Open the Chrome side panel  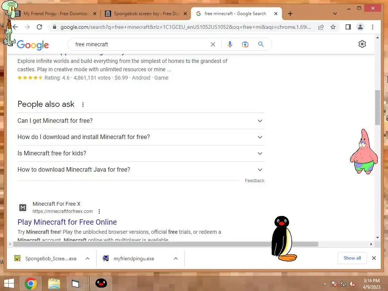(x=348, y=27)
